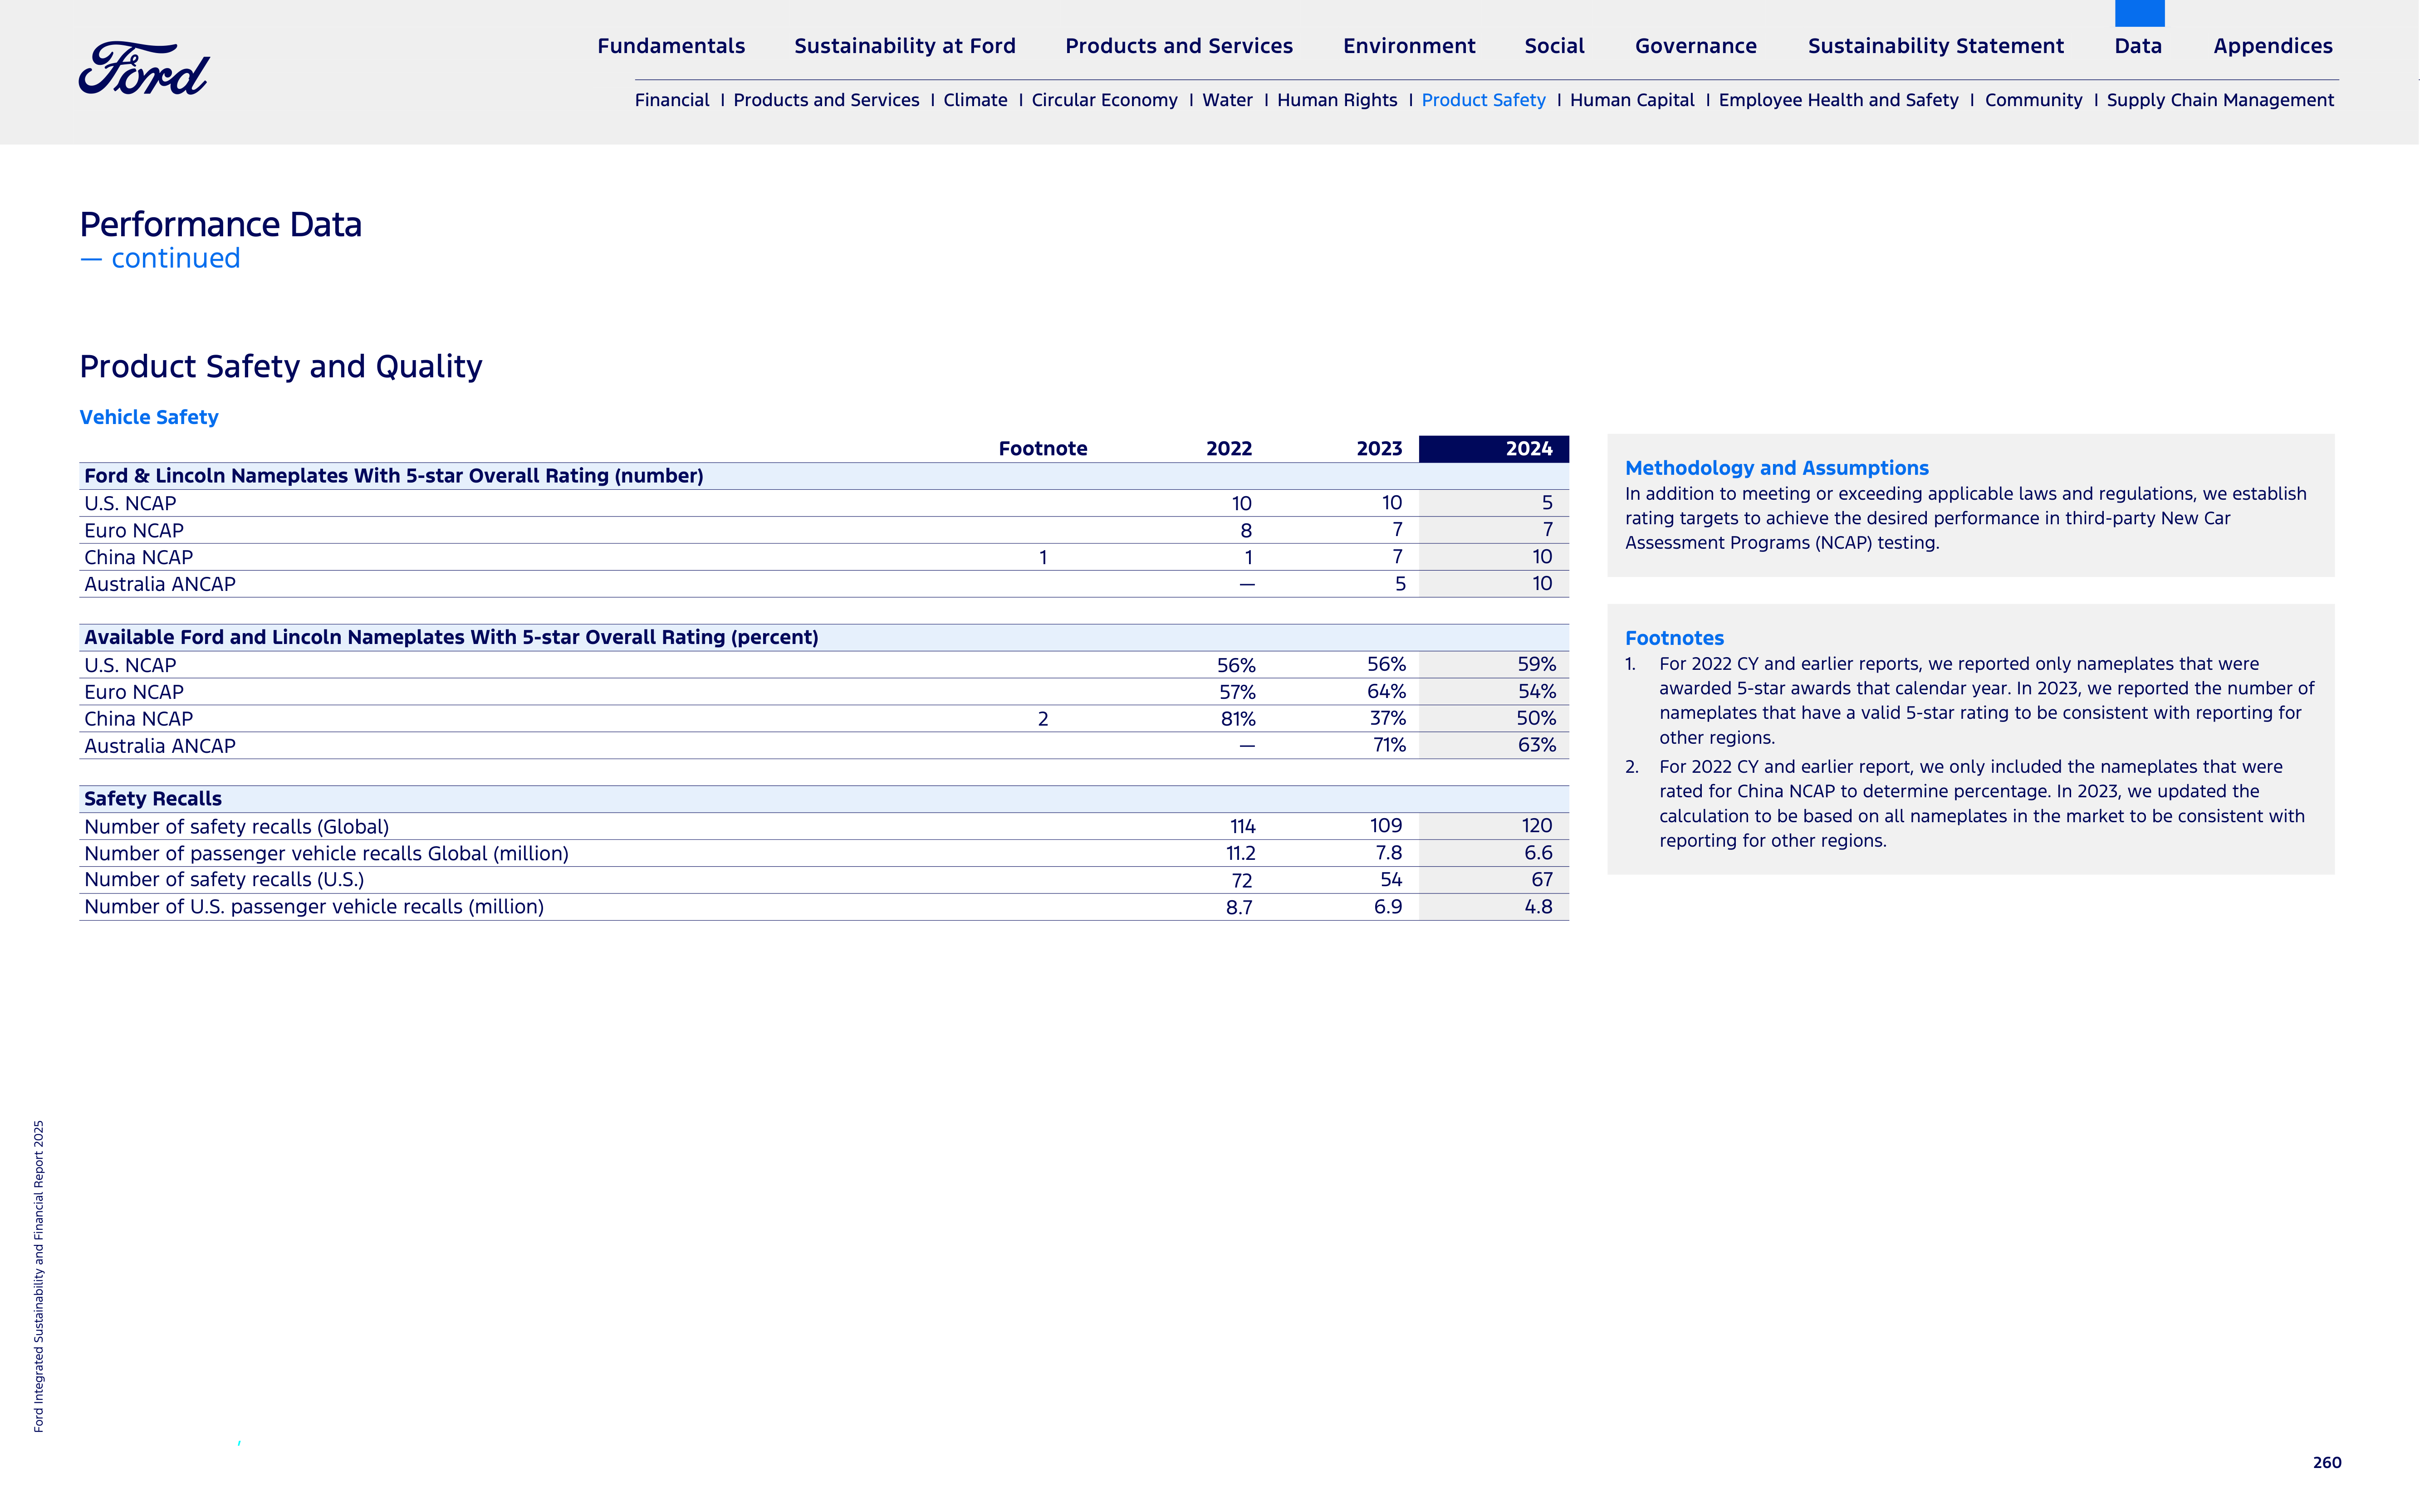Click the page number 260
2420x1512 pixels.
2327,1463
